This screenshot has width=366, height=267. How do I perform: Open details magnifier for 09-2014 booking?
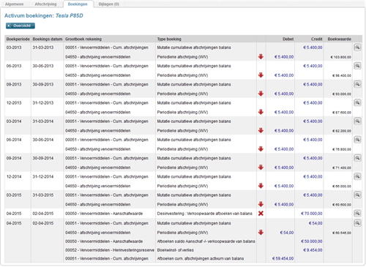pos(357,158)
